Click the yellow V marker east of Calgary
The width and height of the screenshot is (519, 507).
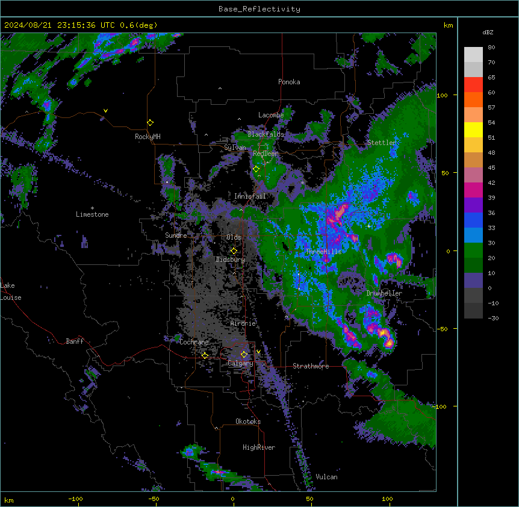[258, 352]
